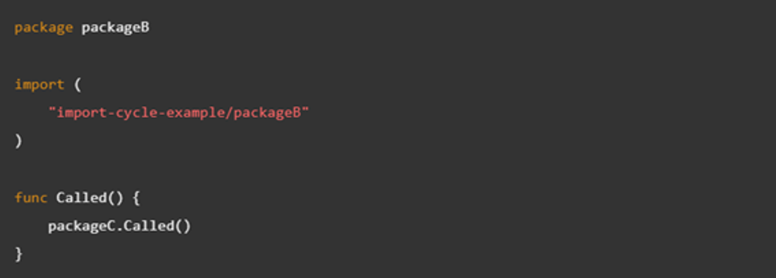
Task: Select "packageB" in the package declaration line
Action: point(115,28)
